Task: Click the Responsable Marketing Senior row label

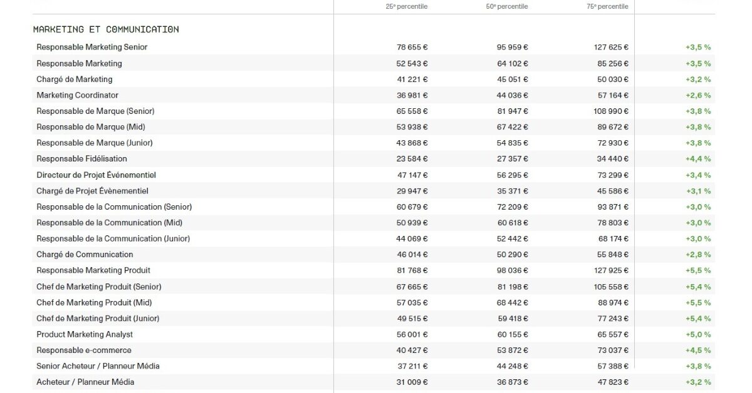Action: [x=92, y=47]
